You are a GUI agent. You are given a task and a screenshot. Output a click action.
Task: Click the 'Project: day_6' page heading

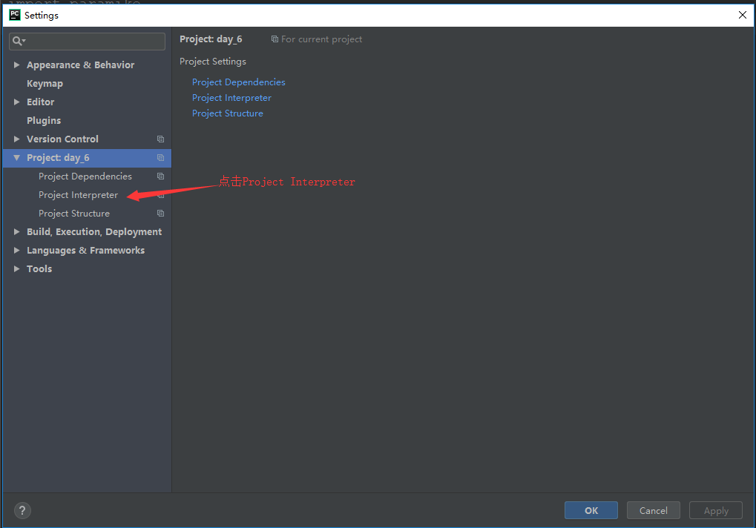pyautogui.click(x=211, y=39)
